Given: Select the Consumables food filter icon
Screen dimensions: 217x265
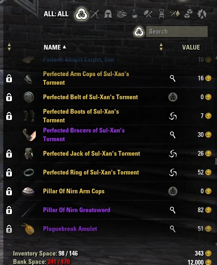Looking at the screenshot, I should (122, 14).
